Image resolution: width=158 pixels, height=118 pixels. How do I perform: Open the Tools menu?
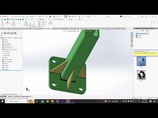coord(27,16)
